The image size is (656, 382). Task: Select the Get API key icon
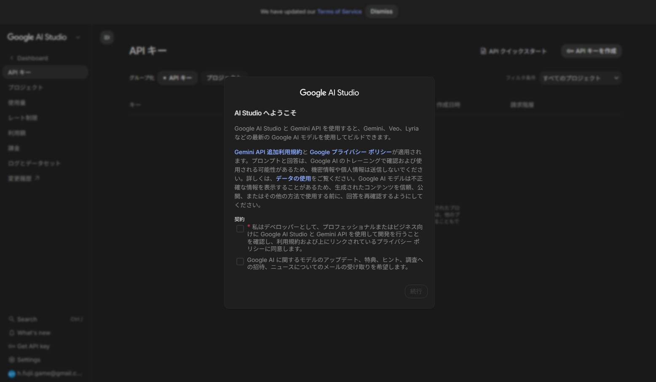tap(12, 346)
